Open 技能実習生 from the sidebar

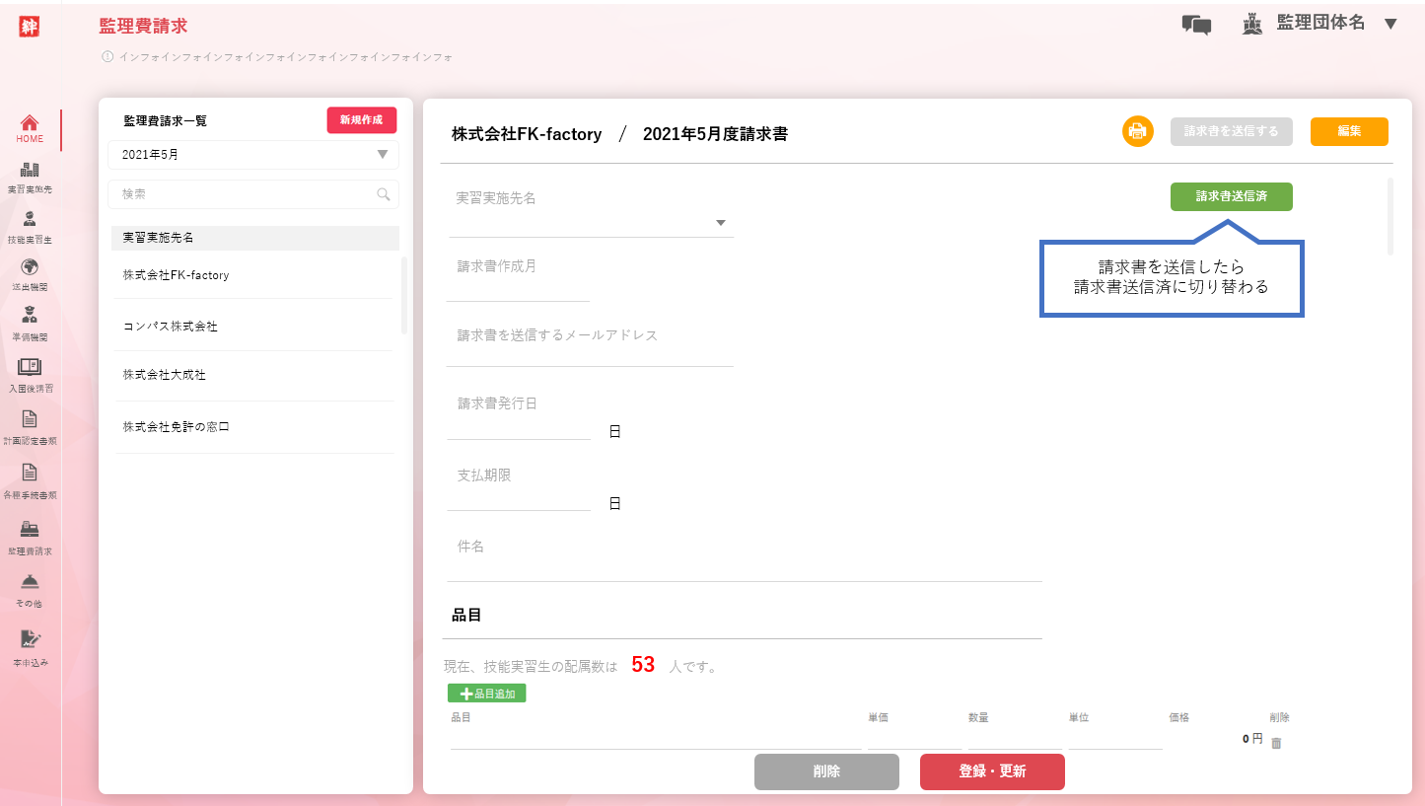30,220
